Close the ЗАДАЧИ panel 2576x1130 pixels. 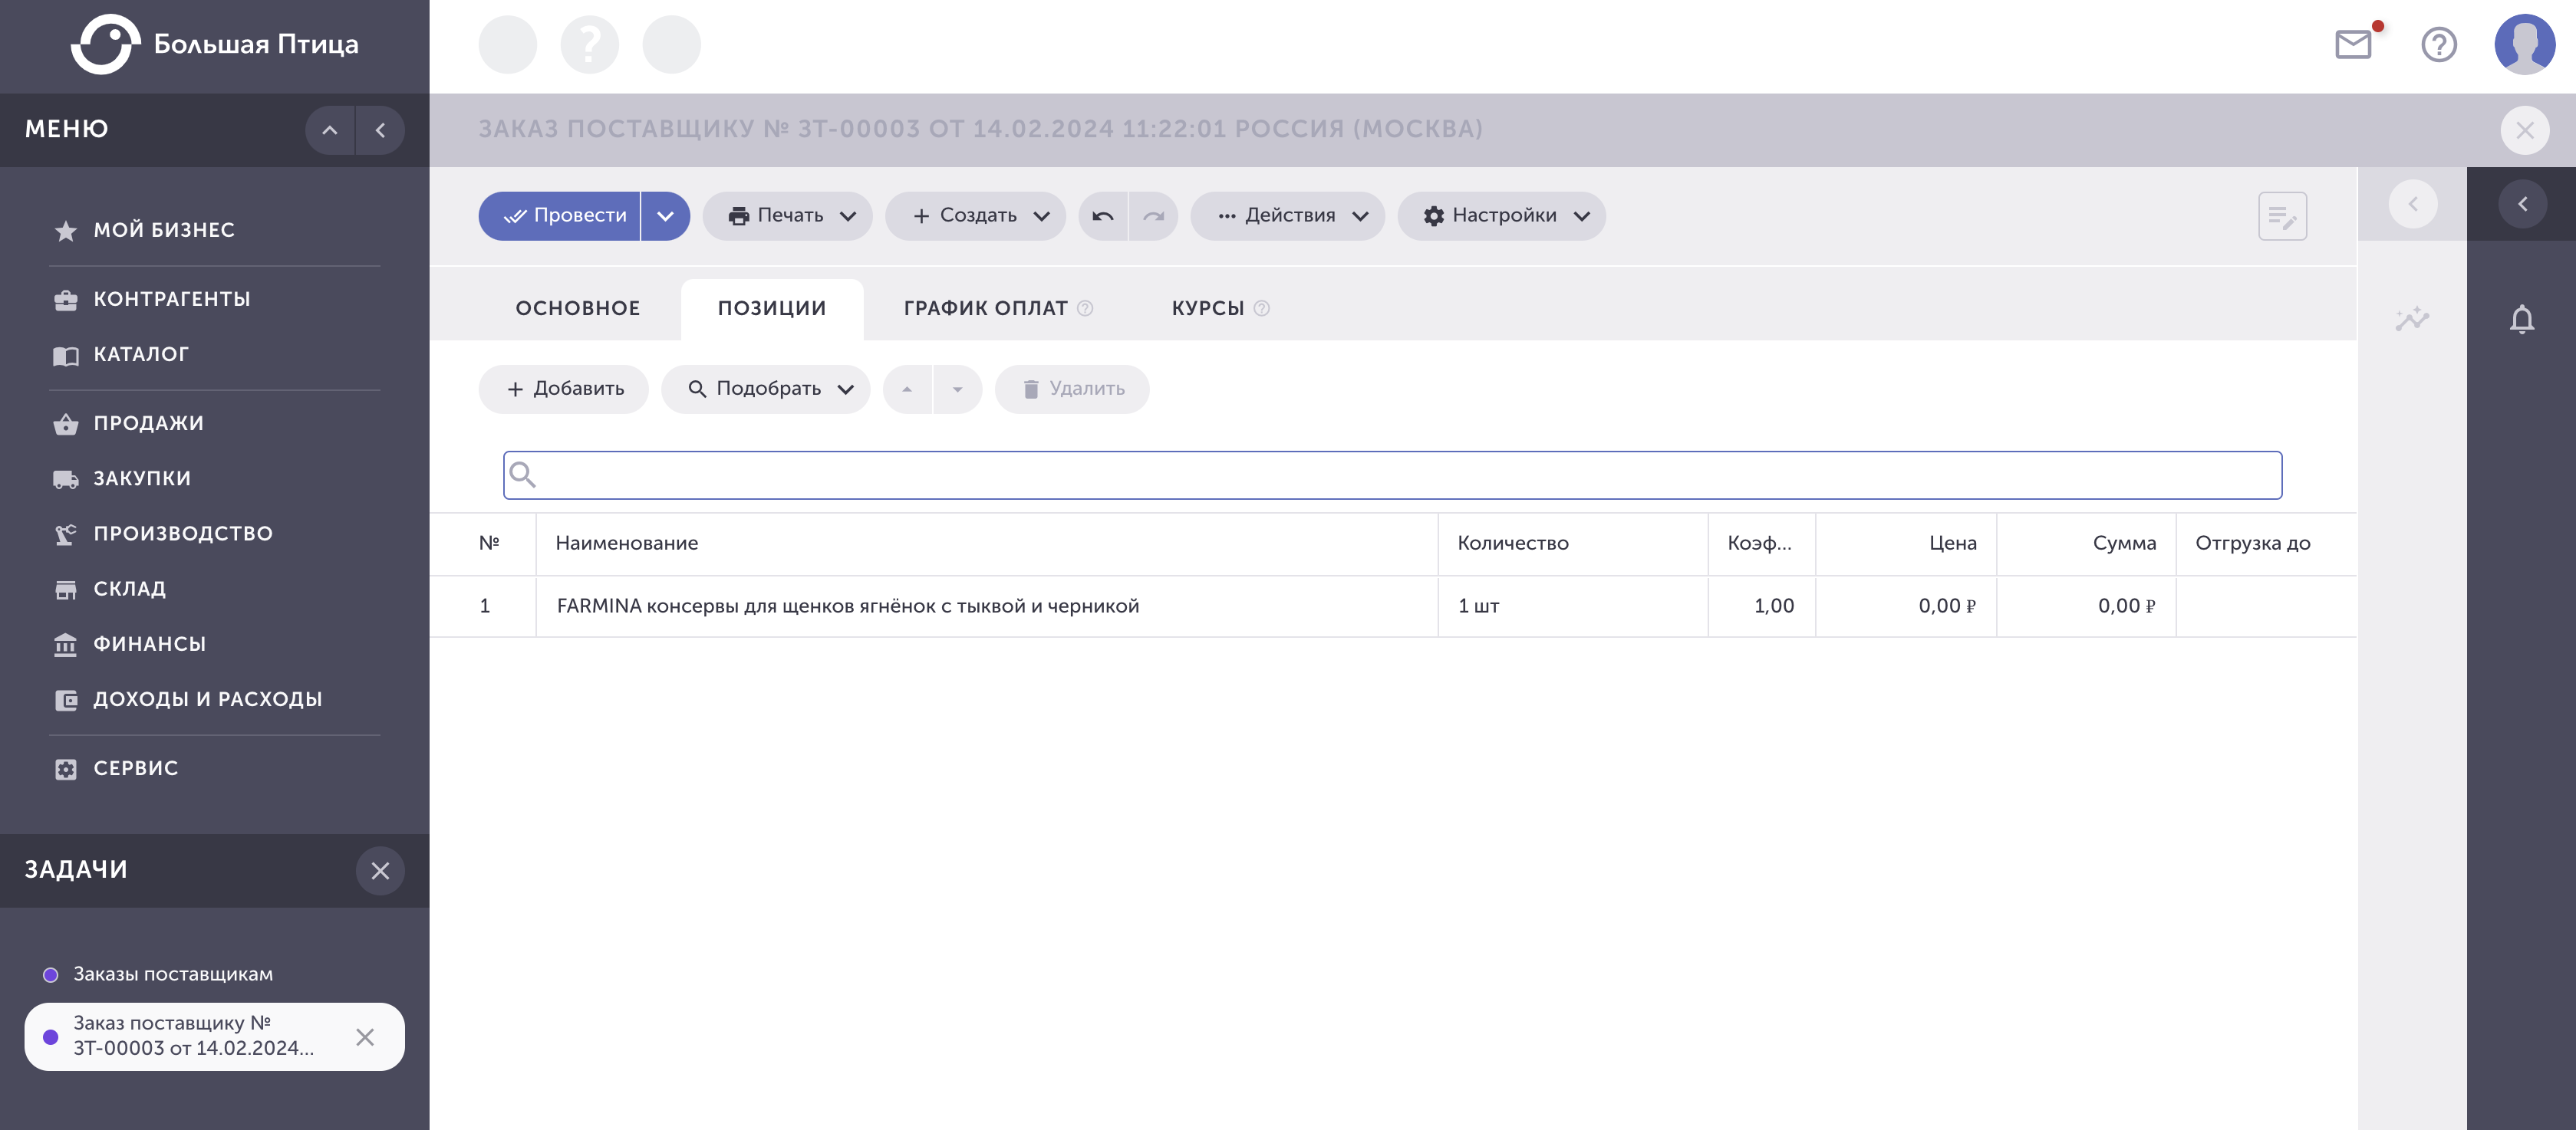380,870
